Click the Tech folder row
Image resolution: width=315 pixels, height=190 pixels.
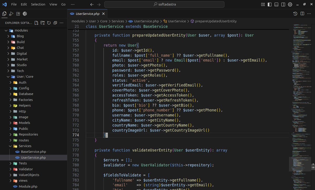tap(34, 71)
